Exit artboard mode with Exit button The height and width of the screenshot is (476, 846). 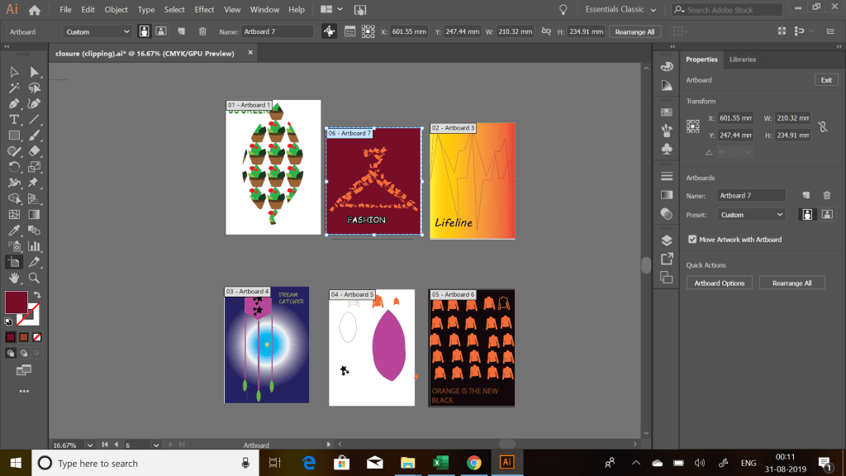(825, 80)
